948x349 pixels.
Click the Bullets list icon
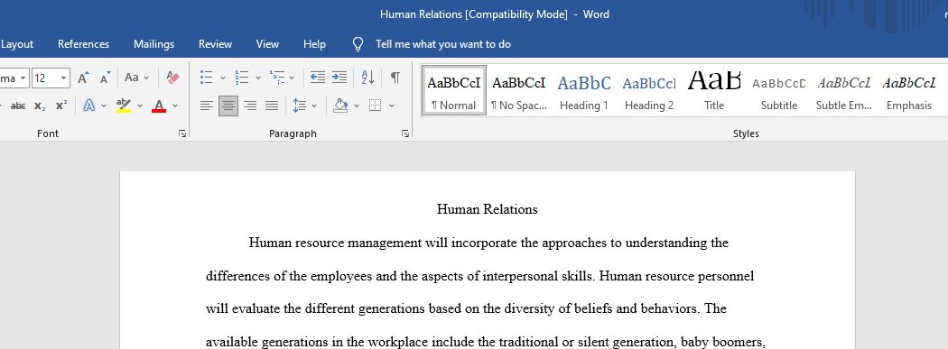[x=206, y=78]
